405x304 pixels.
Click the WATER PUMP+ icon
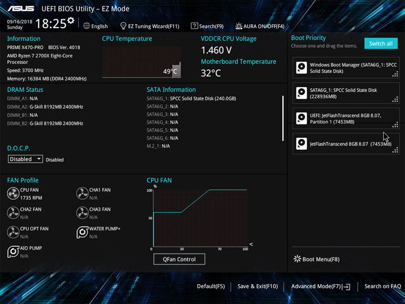[82, 233]
